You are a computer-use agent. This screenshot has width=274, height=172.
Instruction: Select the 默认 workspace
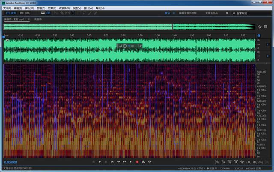click(167, 13)
